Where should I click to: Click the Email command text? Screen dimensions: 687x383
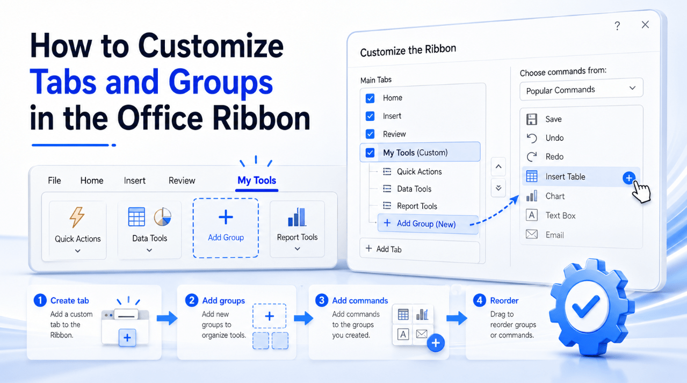click(x=554, y=235)
